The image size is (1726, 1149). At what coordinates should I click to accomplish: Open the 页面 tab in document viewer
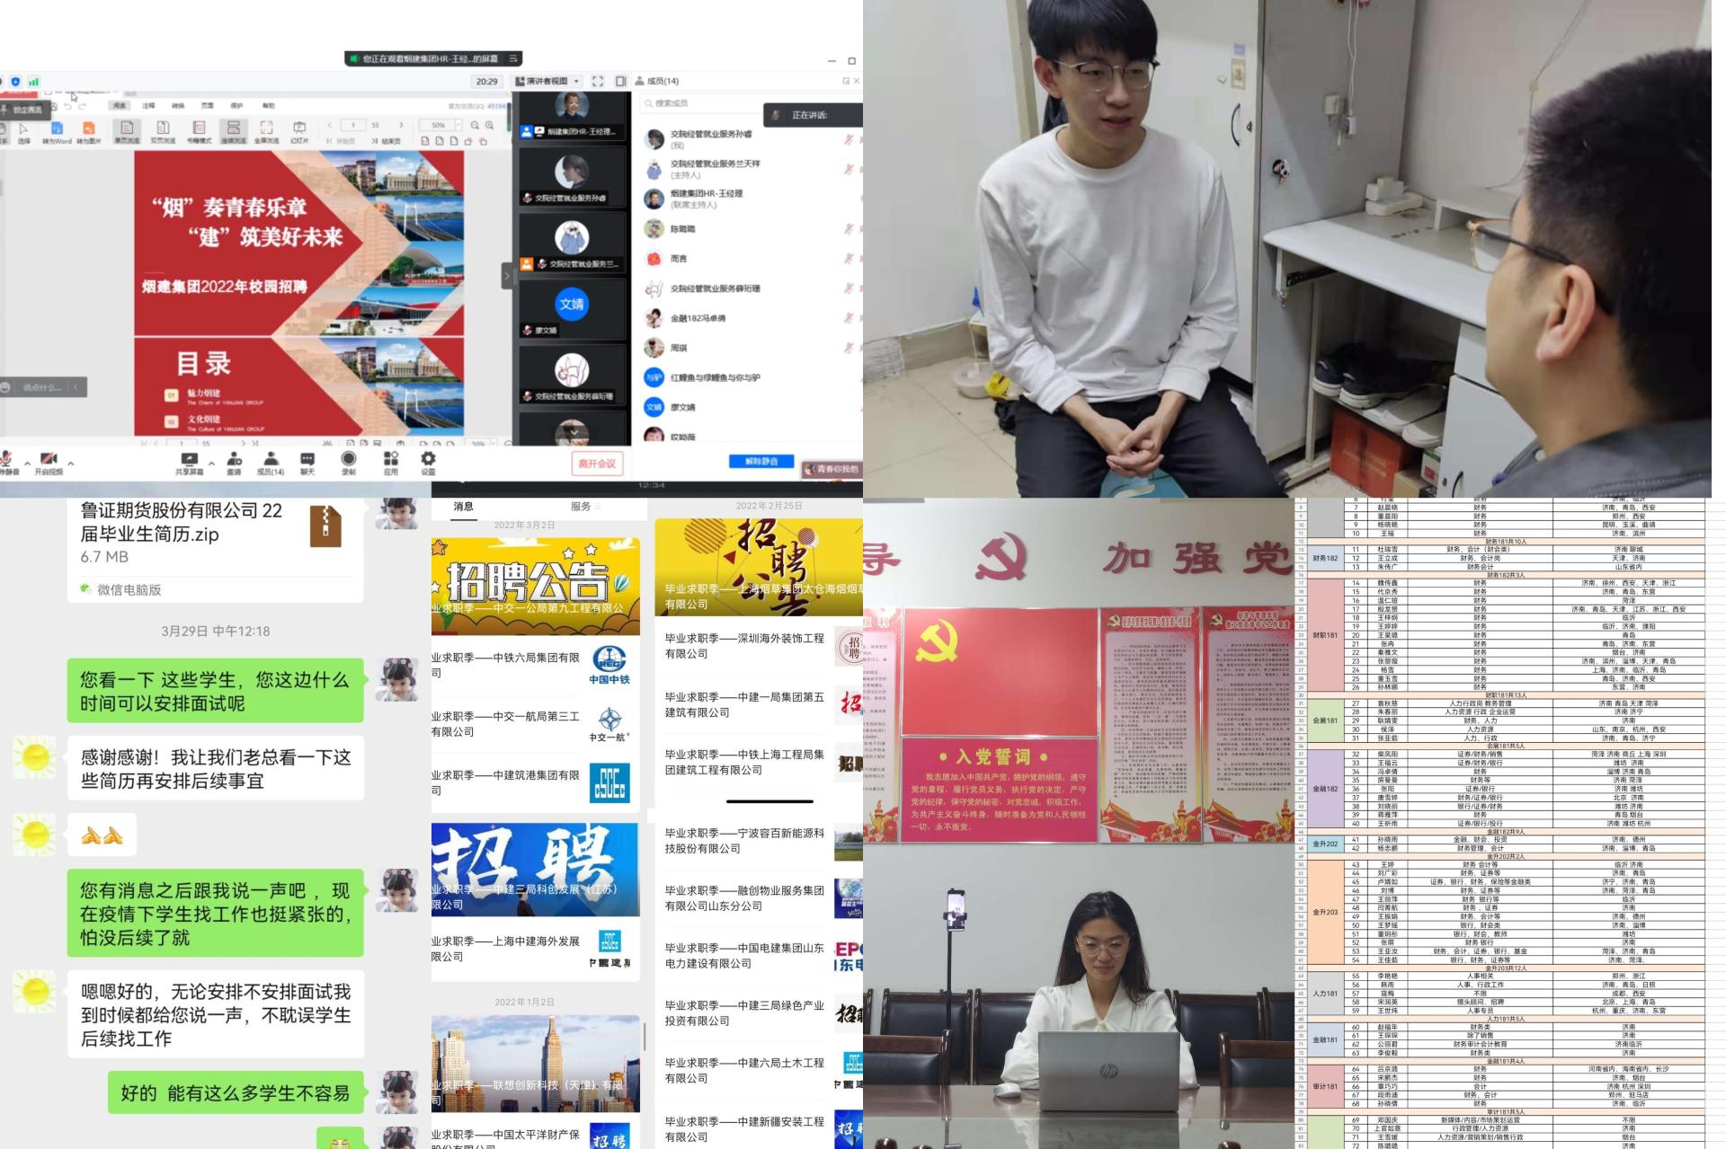(207, 105)
